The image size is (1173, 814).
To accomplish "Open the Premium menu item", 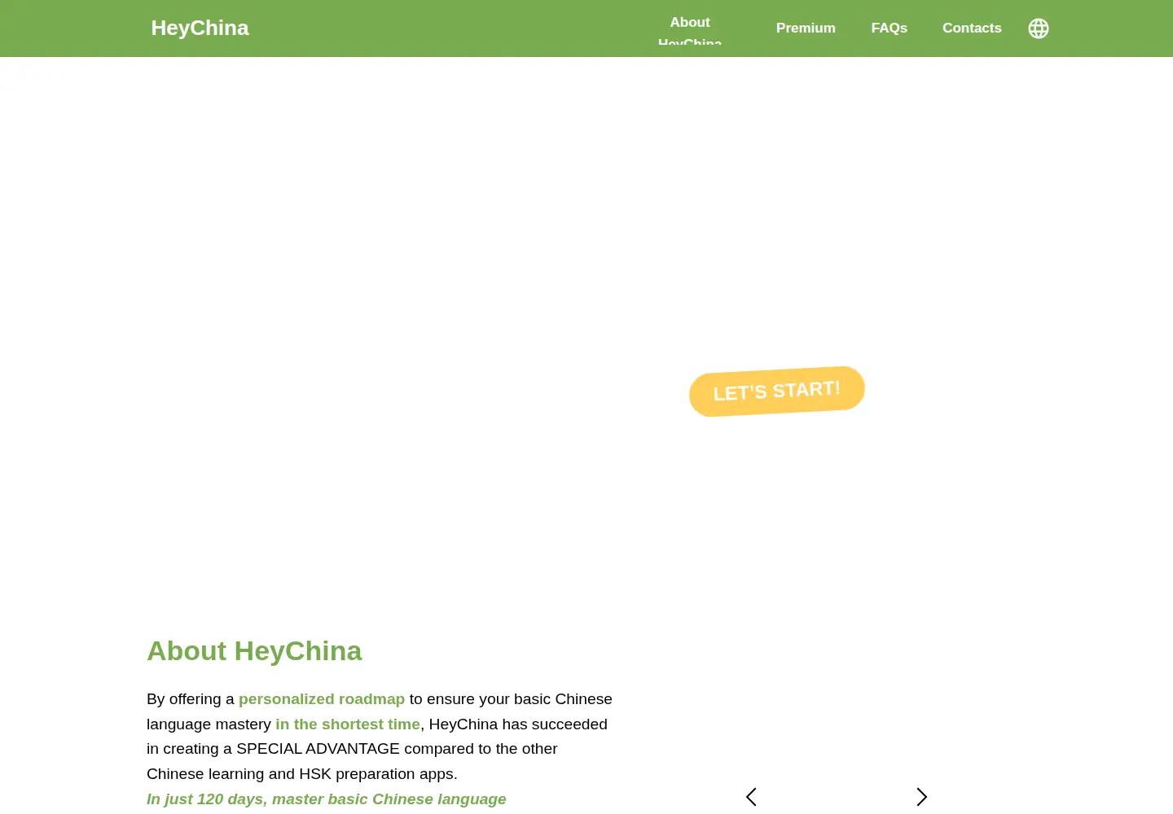I will coord(806,28).
